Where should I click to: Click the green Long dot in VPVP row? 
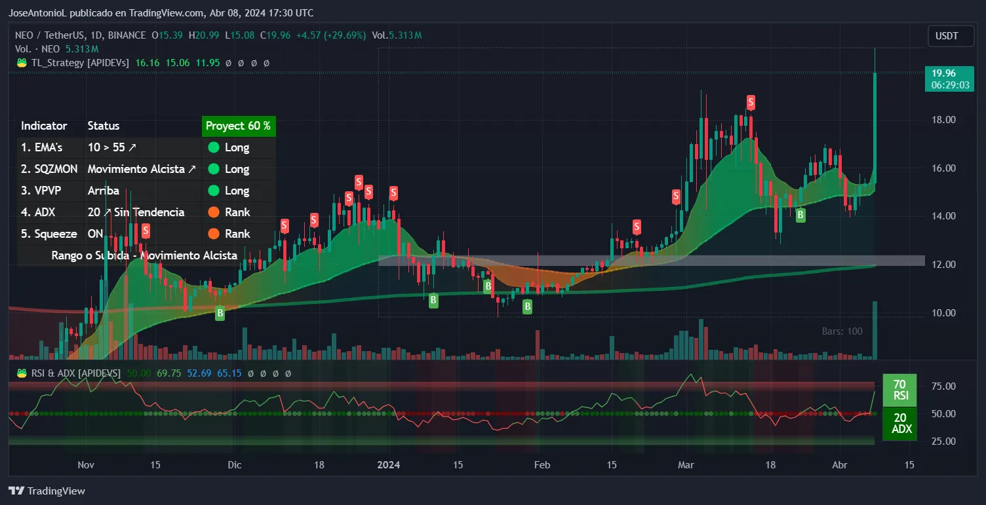click(x=213, y=191)
